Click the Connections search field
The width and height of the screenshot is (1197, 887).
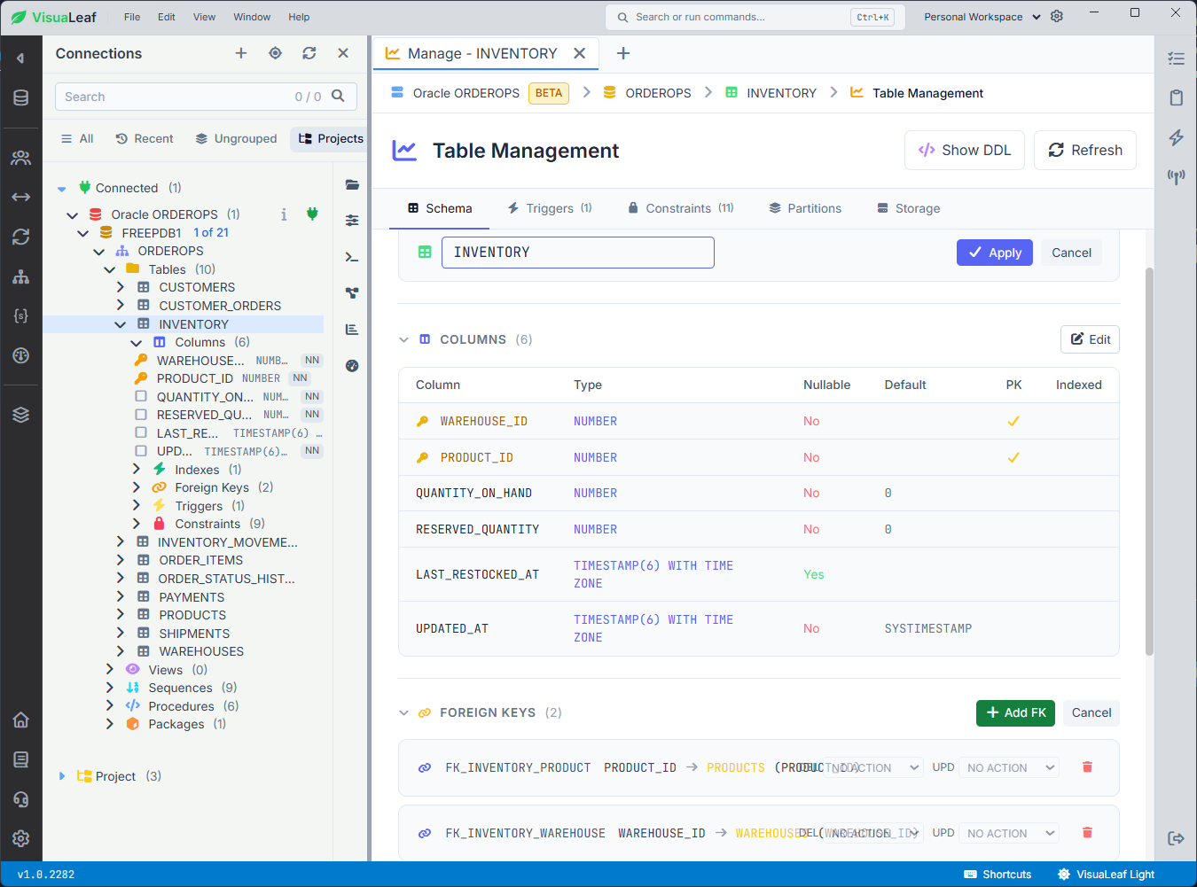click(x=206, y=97)
